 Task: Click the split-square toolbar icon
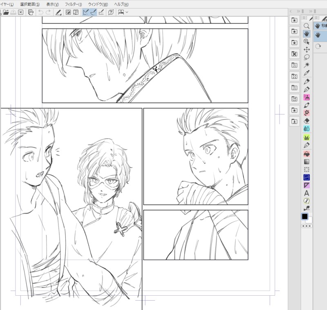tap(76, 12)
